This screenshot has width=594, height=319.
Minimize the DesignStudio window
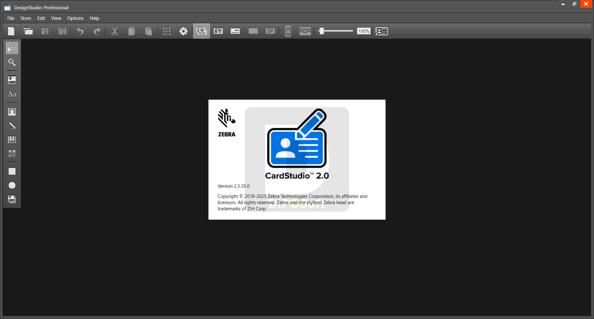563,4
